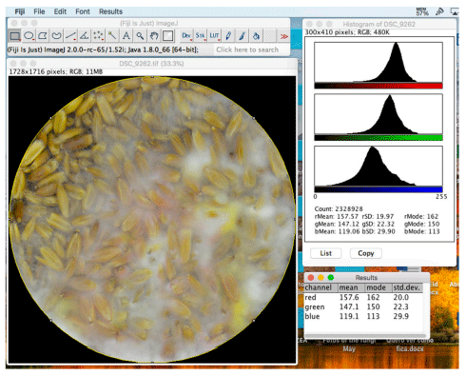Click the Count: 2328928 text

click(x=339, y=208)
